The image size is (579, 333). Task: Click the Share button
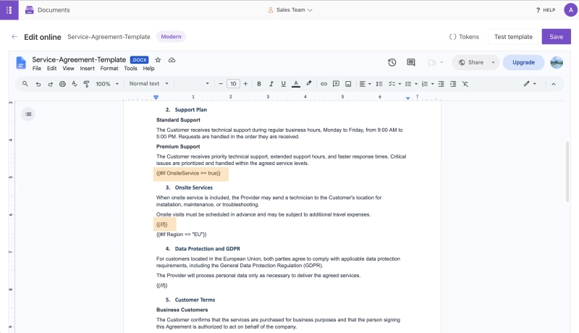tap(471, 62)
